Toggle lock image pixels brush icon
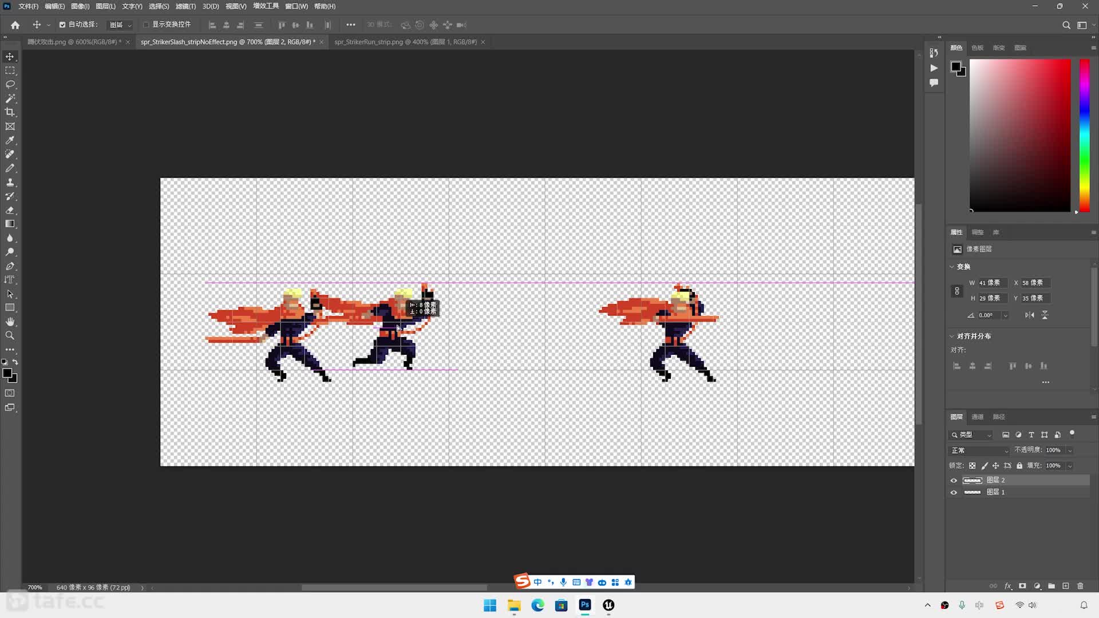 tap(984, 466)
